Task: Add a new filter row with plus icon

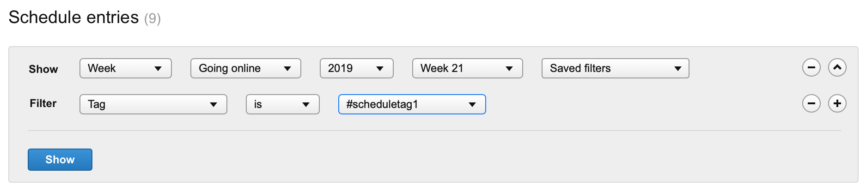Action: [x=837, y=103]
